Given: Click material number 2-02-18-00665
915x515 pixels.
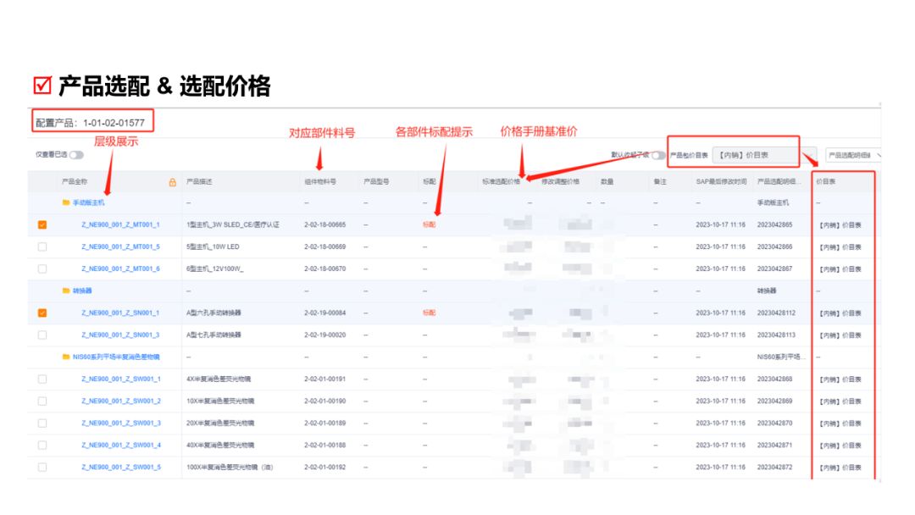Looking at the screenshot, I should pyautogui.click(x=324, y=224).
